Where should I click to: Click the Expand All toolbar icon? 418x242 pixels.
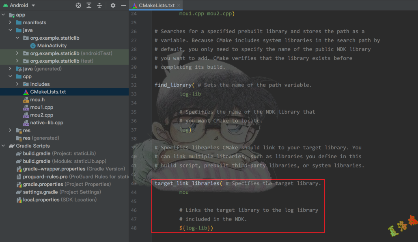(89, 5)
